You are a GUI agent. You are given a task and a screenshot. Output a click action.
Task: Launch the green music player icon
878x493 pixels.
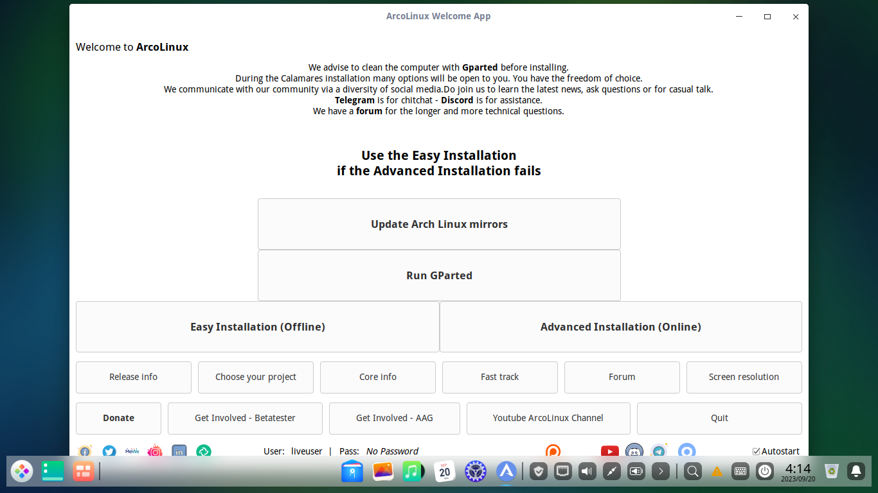[414, 472]
